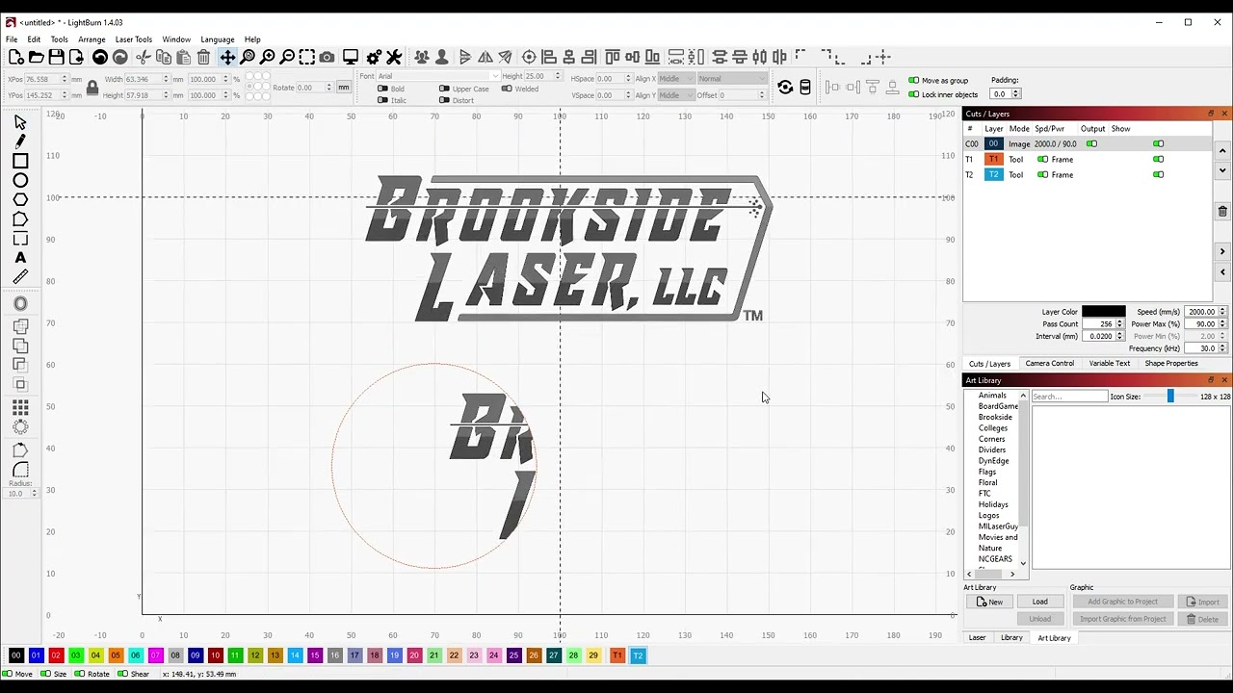
Task: Click the Open file folder icon
Action: (x=36, y=58)
